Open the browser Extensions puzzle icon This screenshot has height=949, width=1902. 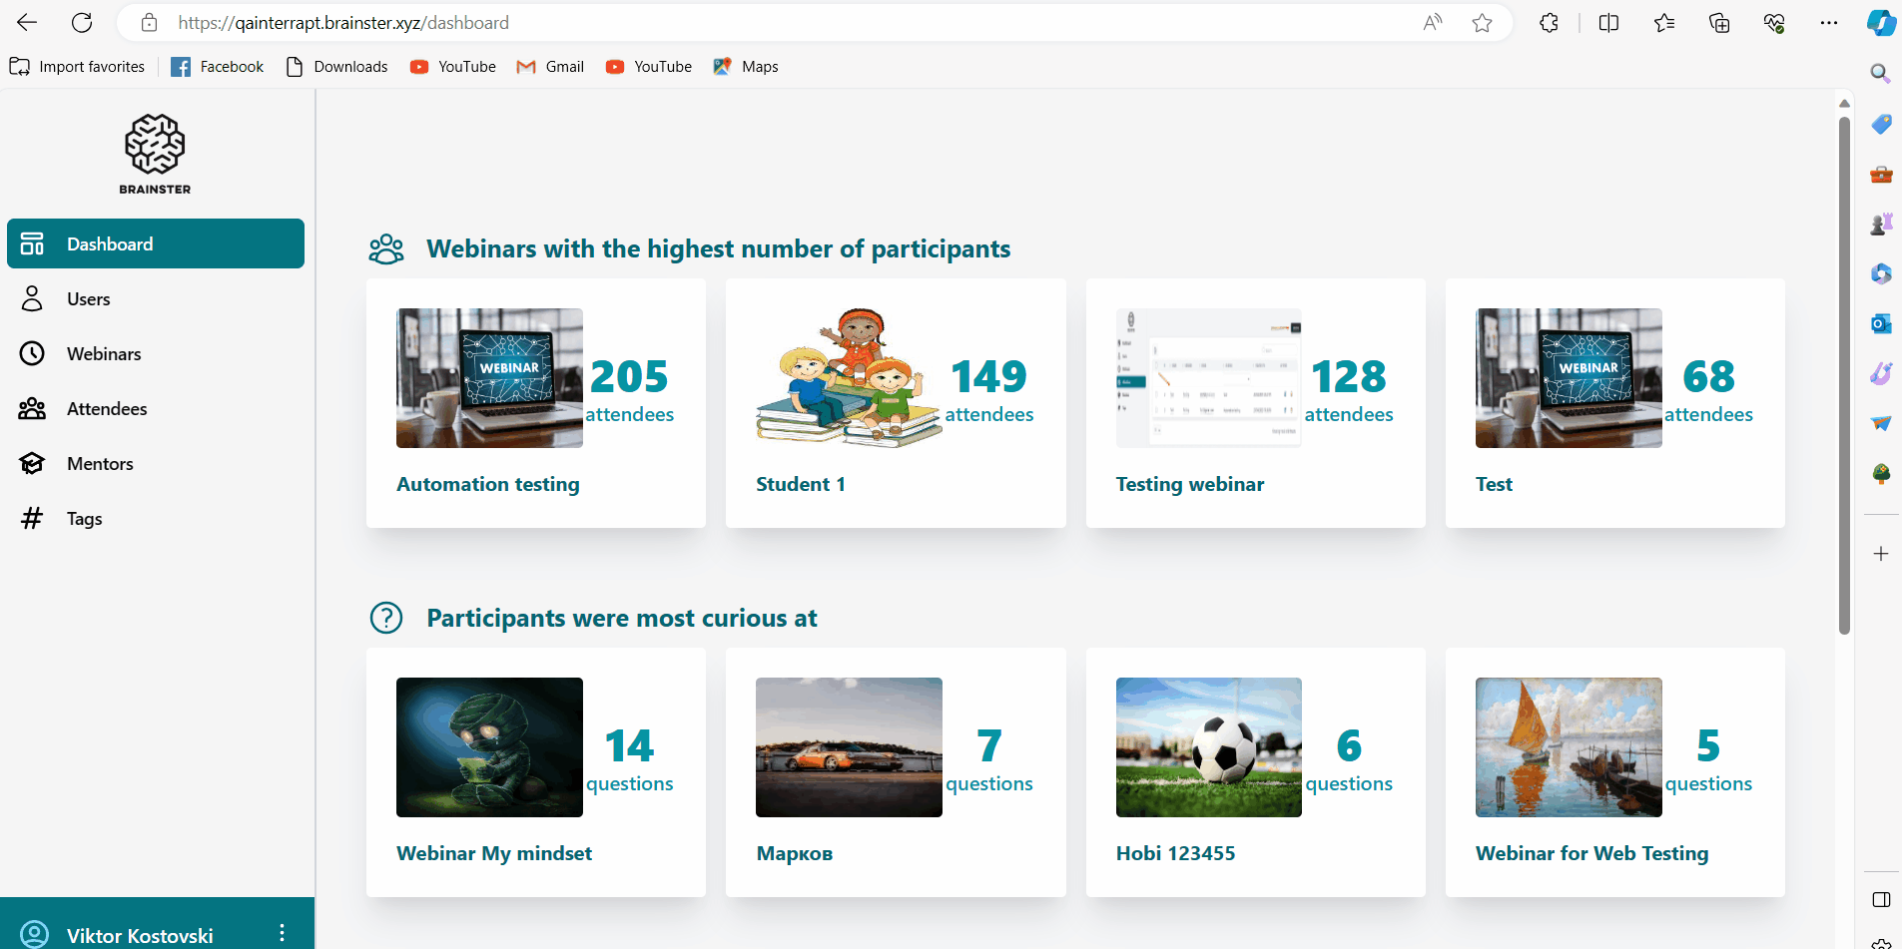pyautogui.click(x=1549, y=23)
